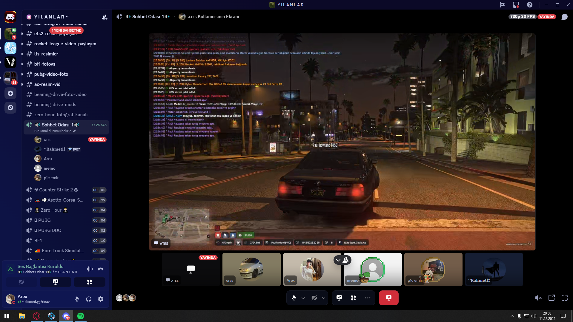Select the Rahmetli participant thumbnail
The image size is (573, 322).
tap(494, 270)
